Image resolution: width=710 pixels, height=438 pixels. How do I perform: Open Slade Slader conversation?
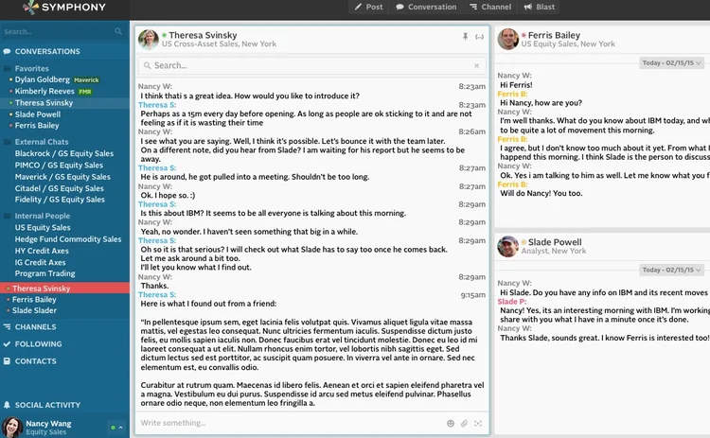click(x=34, y=310)
